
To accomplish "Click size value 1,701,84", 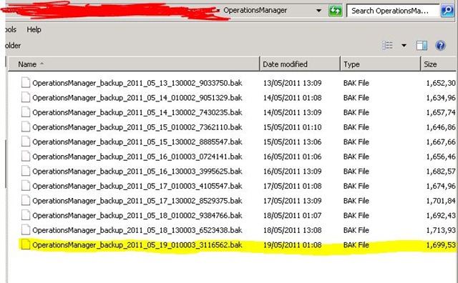I will point(441,201).
